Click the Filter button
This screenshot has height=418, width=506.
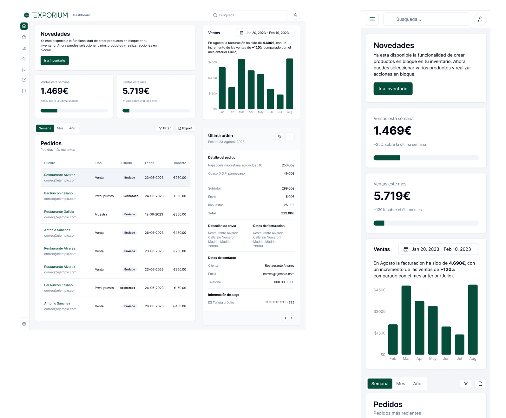coord(165,128)
